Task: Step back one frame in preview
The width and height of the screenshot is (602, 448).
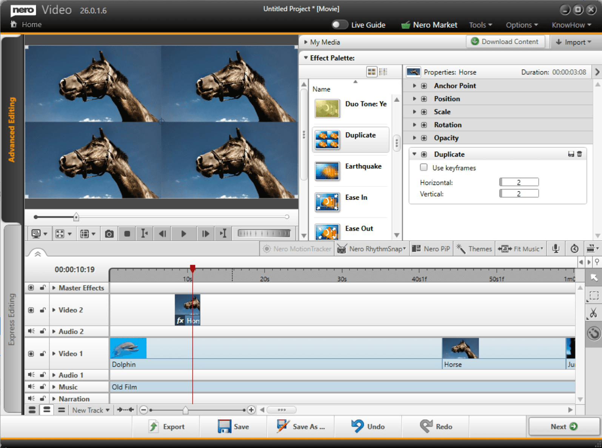Action: click(x=163, y=234)
